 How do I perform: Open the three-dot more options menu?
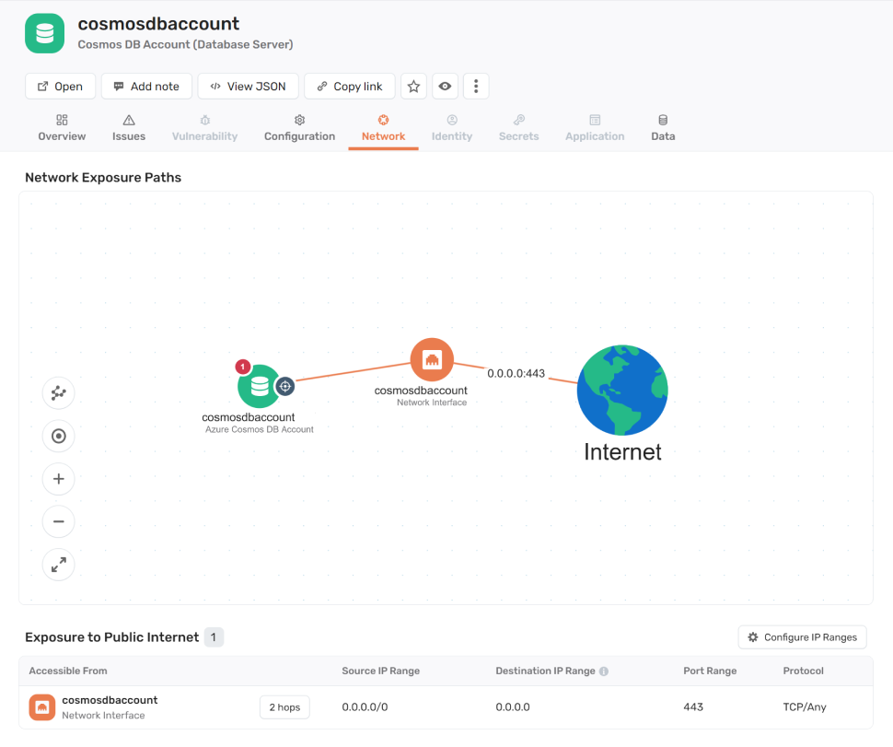pyautogui.click(x=476, y=86)
